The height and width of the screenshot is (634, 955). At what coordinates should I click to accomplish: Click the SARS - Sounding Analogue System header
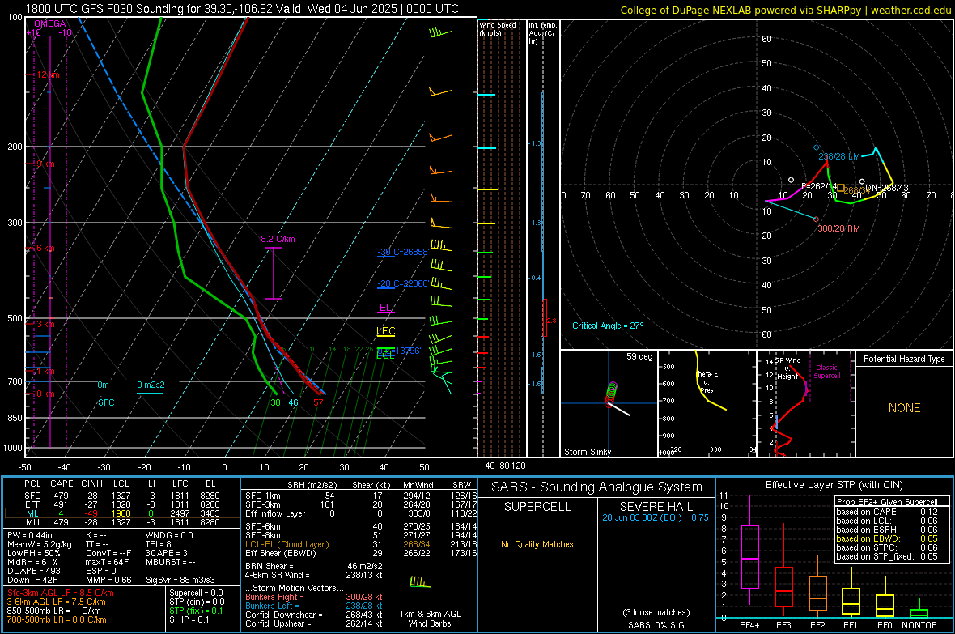pos(597,487)
